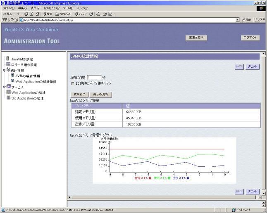Collapse the 統計情報 tree node
Viewport: 267px width, 213px height.
click(x=4, y=70)
